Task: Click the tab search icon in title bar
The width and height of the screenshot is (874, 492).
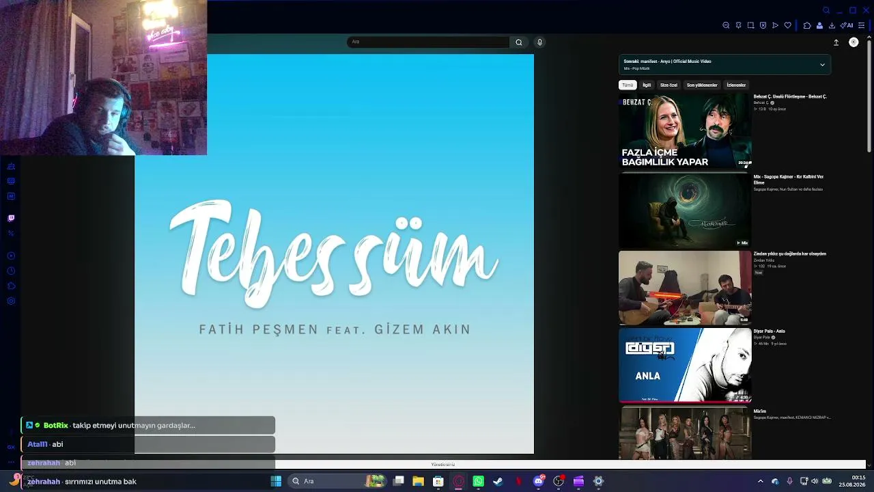Action: (826, 10)
